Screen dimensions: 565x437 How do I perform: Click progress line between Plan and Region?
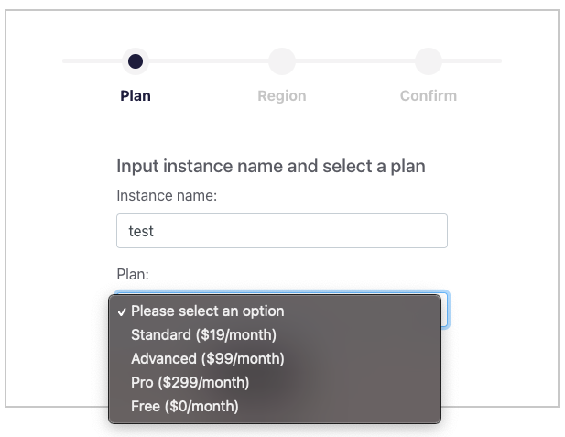pos(209,61)
